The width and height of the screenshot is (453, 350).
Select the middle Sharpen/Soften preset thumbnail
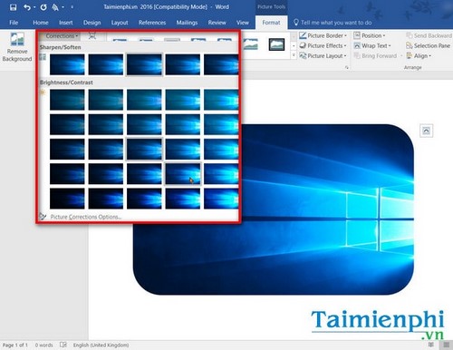pyautogui.click(x=144, y=64)
